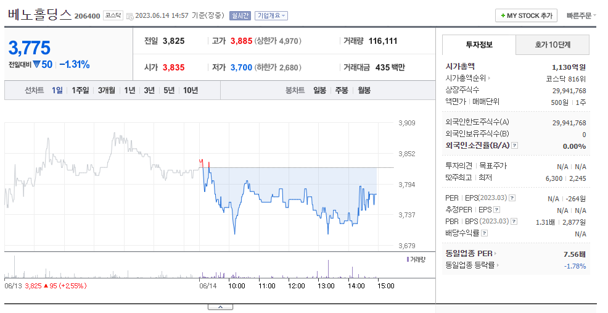The image size is (608, 313).
Task: Click the stock code 206400
Action: [x=87, y=16]
